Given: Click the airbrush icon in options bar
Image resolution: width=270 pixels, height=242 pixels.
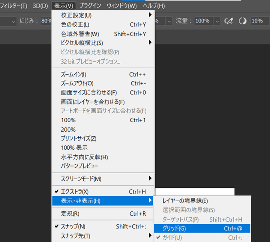Looking at the screenshot, I should (229, 21).
